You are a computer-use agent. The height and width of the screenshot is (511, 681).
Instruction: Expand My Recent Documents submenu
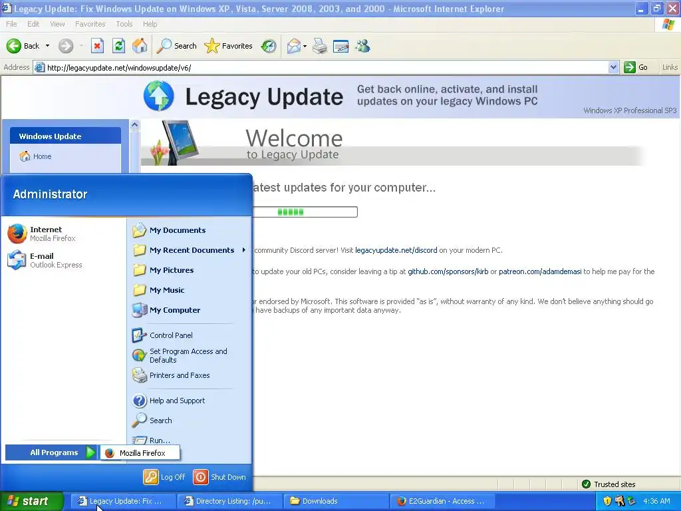(190, 250)
